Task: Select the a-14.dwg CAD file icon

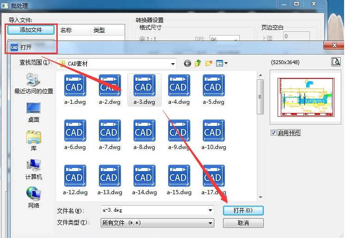Action: (x=145, y=176)
